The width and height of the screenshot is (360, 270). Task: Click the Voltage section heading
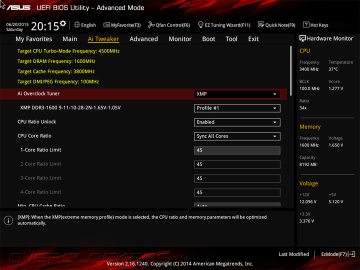[308, 183]
